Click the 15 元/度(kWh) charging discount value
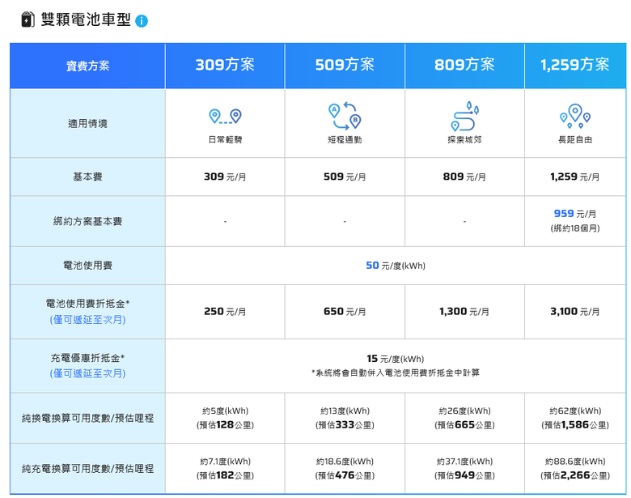Screen dimensions: 631x498 coord(395,359)
